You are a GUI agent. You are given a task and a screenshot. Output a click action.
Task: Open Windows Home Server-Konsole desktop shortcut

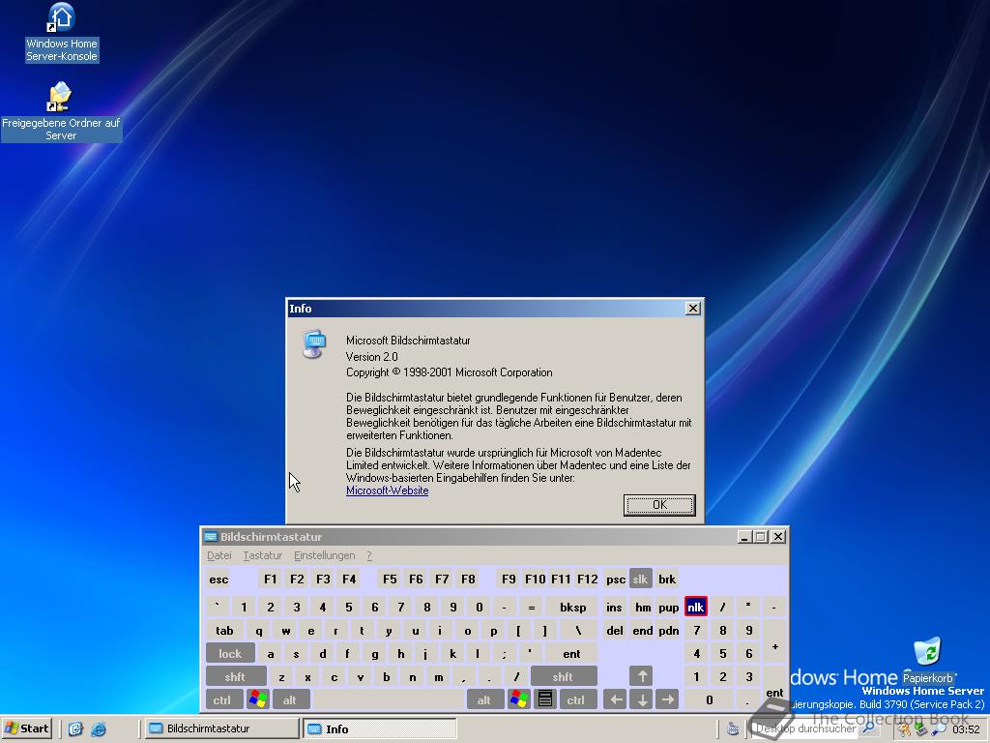point(61,32)
